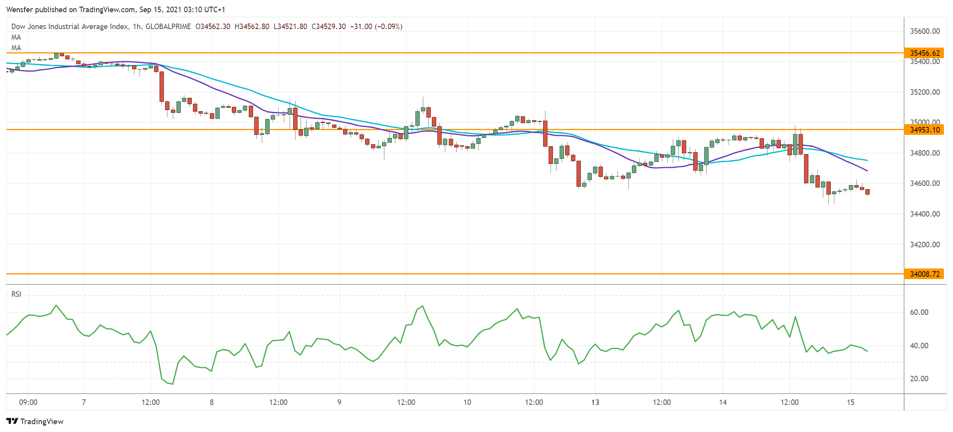
Task: Click the RSI indicator label
Action: pos(16,294)
